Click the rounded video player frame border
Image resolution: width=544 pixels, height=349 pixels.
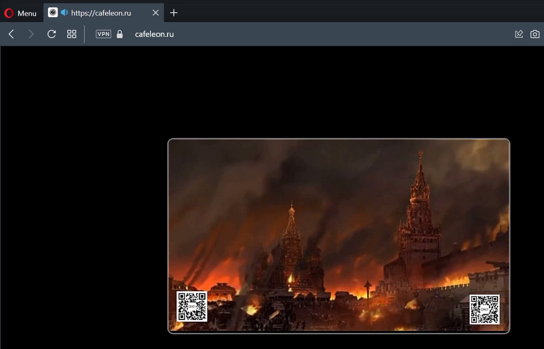(x=338, y=140)
